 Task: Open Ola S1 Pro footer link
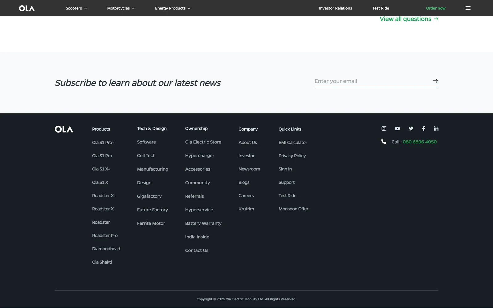coord(102,156)
